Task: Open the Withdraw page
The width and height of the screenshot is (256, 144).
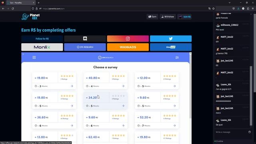Action: click(168, 17)
